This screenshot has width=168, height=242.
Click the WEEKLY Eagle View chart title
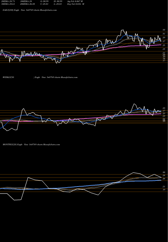pyautogui.click(x=40, y=77)
